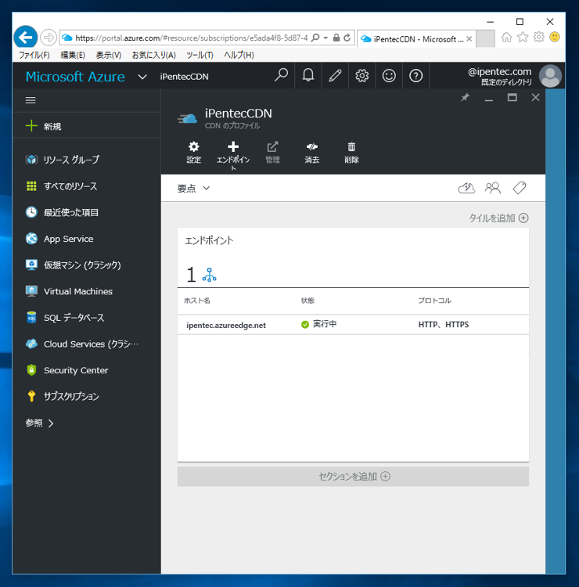Click the 削除 trash toolbar button
This screenshot has height=587, width=579.
[x=351, y=153]
